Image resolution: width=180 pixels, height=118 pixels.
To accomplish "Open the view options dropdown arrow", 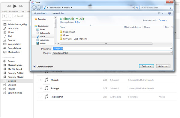I will click(x=163, y=13).
